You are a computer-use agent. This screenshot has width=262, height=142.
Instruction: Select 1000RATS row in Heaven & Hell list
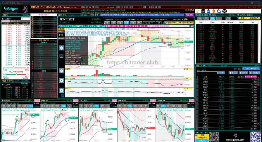pyautogui.click(x=227, y=38)
